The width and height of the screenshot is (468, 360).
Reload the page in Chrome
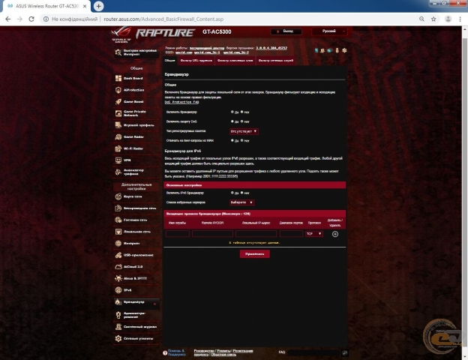(31, 19)
